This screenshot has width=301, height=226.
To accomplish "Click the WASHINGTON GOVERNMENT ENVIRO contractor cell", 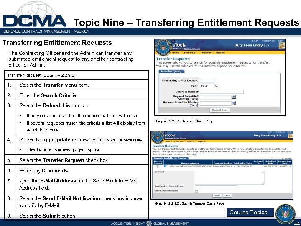I will tap(190, 166).
